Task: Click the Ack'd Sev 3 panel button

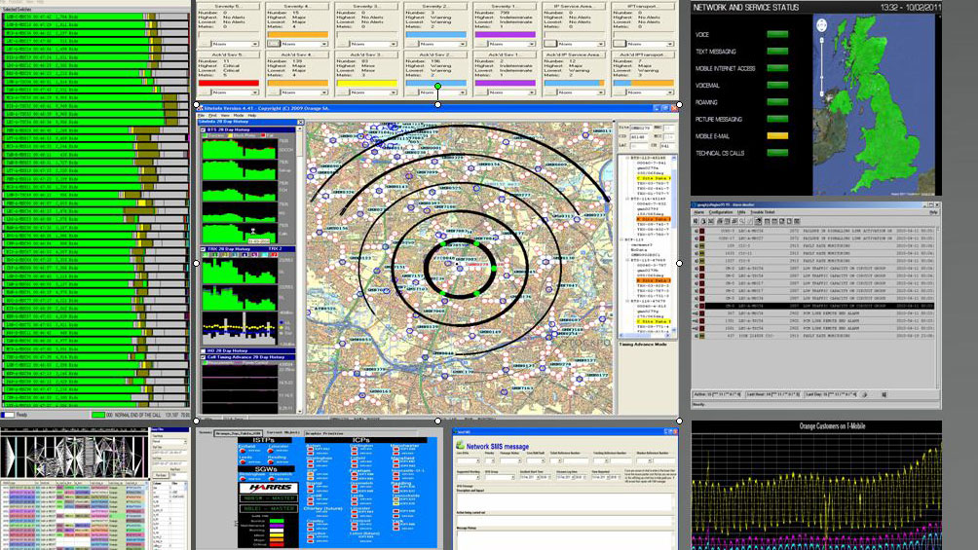Action: coord(366,55)
